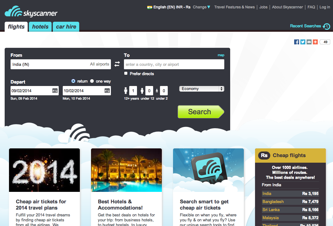The height and width of the screenshot is (226, 333).
Task: Select the return trip radio button
Action: pyautogui.click(x=73, y=81)
